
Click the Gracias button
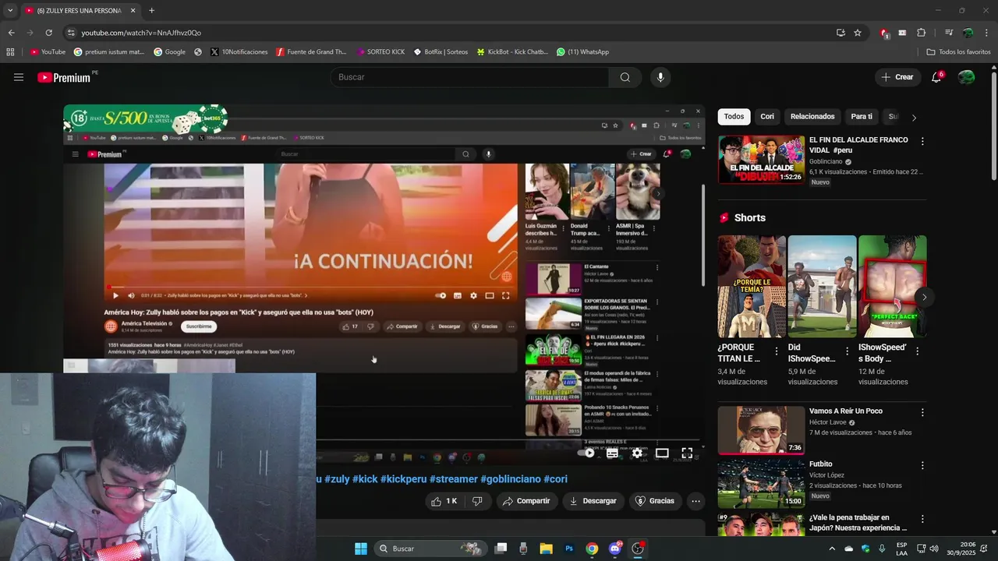[655, 501]
